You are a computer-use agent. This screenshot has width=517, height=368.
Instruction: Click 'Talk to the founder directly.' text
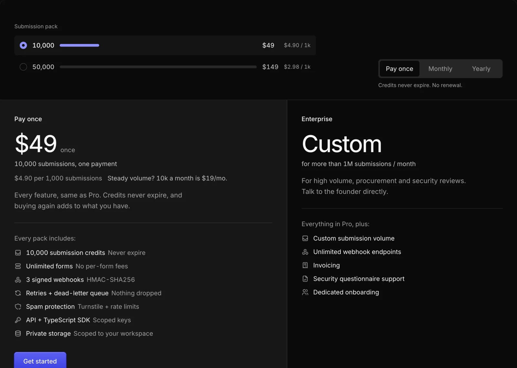point(345,192)
